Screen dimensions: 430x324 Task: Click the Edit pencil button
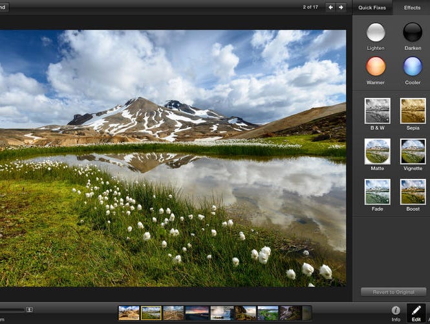416,313
